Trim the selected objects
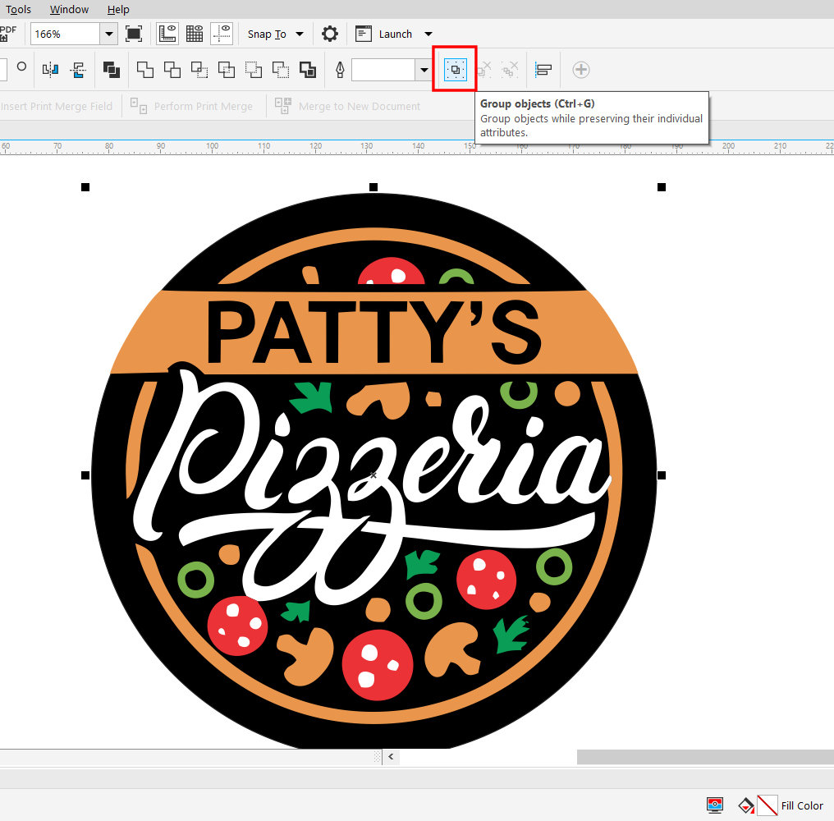 tap(172, 70)
